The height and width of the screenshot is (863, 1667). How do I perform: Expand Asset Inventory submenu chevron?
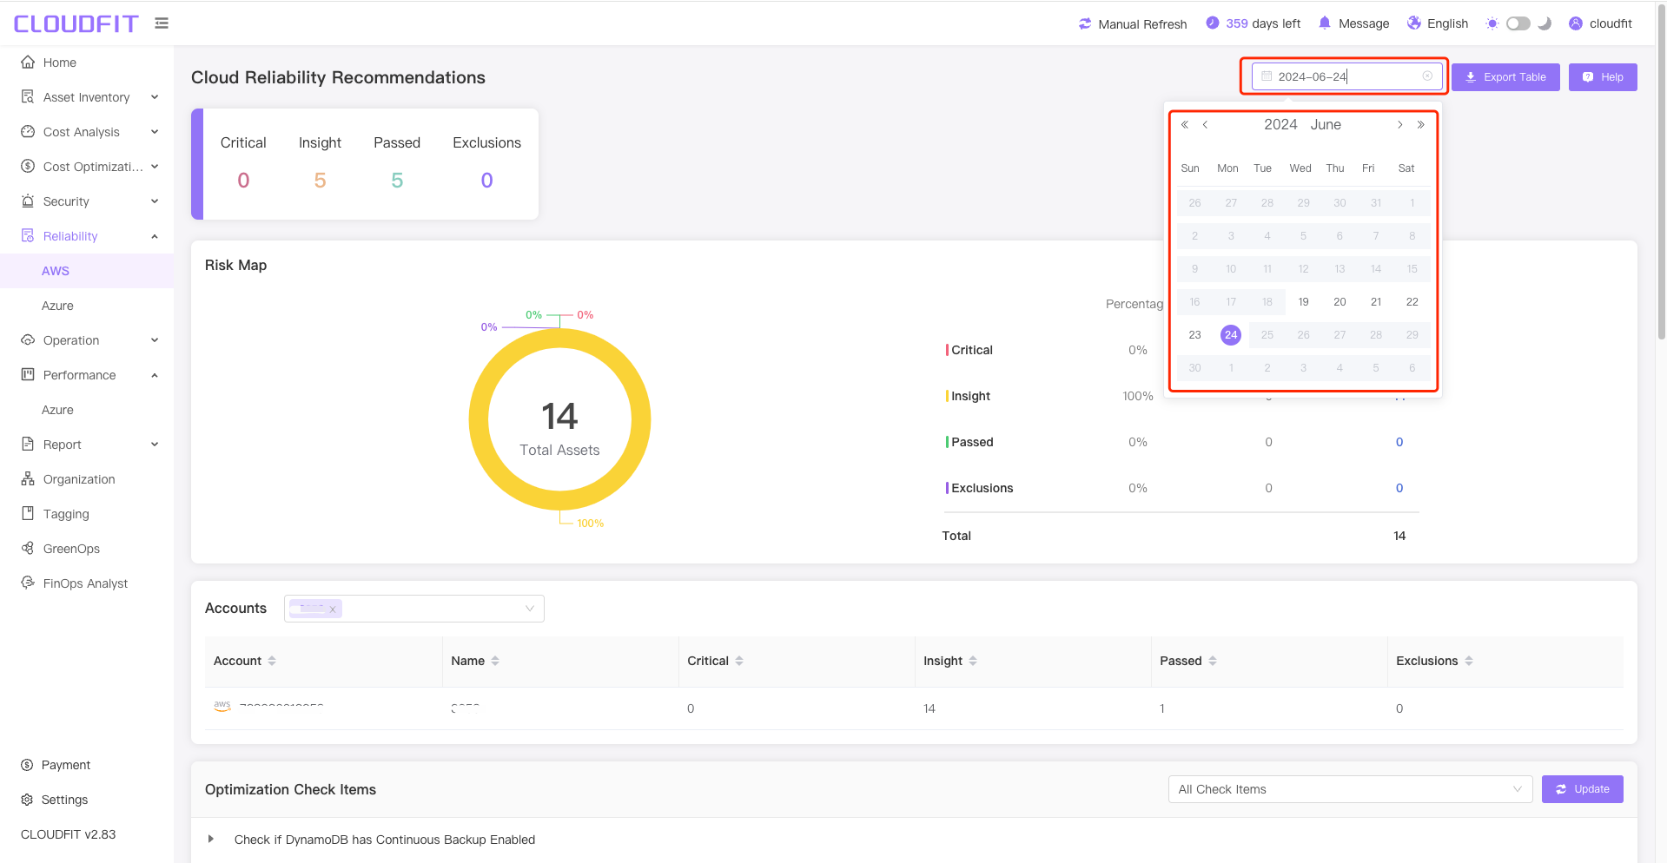click(155, 97)
